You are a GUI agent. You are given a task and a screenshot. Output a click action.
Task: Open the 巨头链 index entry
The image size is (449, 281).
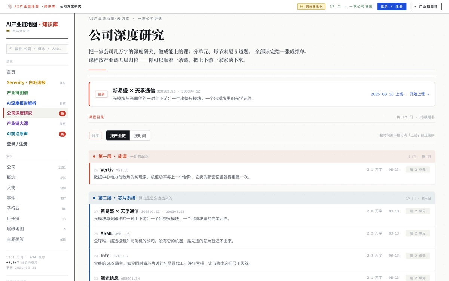point(36,218)
